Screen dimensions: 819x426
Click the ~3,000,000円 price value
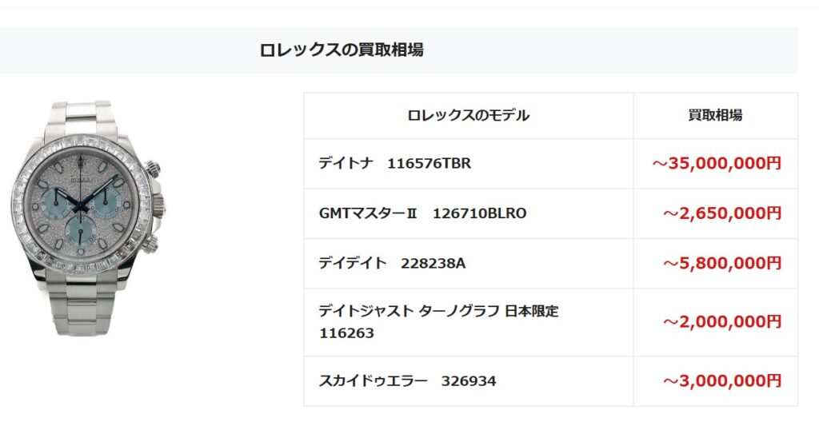[722, 381]
